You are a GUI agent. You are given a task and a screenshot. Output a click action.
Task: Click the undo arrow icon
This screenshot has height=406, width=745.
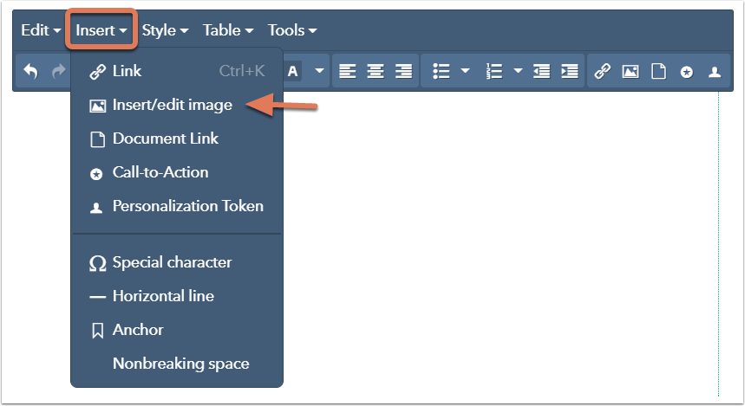tap(31, 72)
